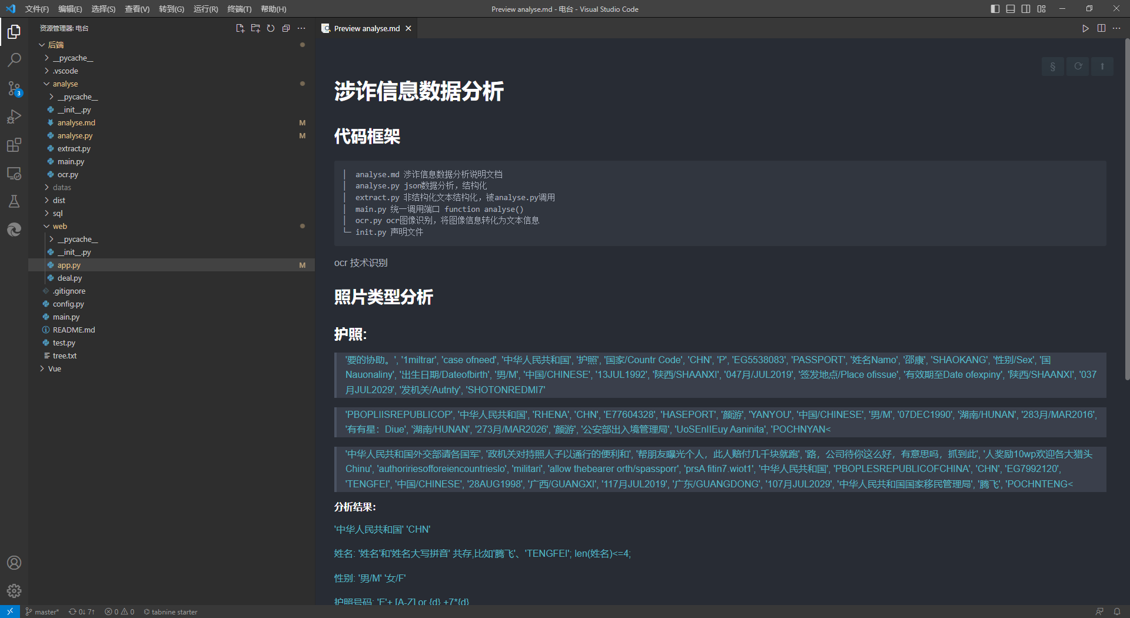The image size is (1130, 618).
Task: Toggle secondary side bar visibility
Action: pyautogui.click(x=1026, y=9)
